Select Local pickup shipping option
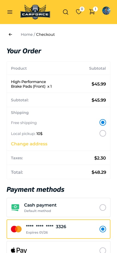This screenshot has width=117, height=253. (x=103, y=133)
